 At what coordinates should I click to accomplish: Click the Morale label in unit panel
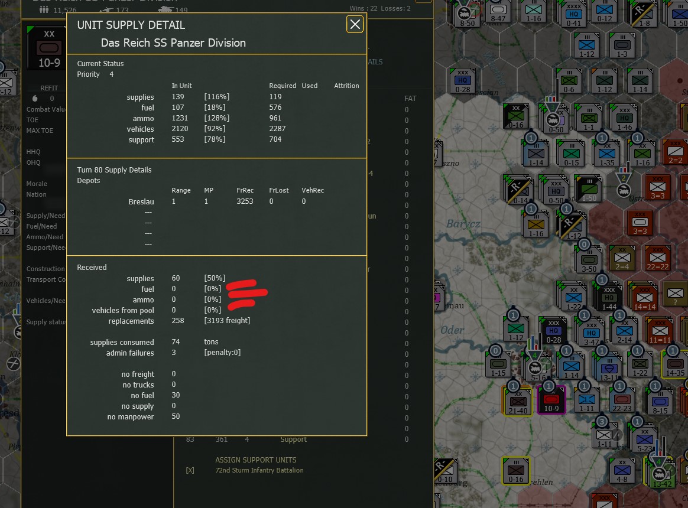[x=37, y=184]
